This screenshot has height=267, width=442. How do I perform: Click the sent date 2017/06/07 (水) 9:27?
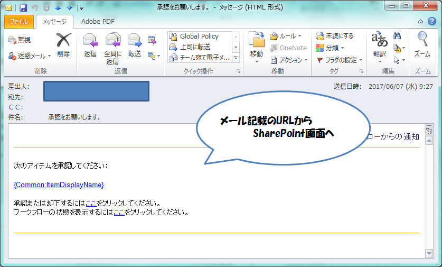pos(401,87)
